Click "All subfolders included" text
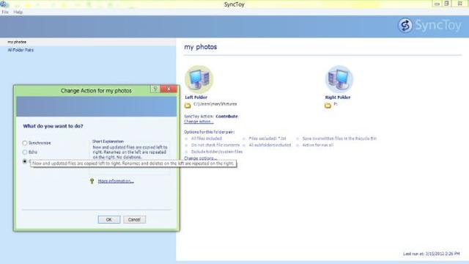The height and width of the screenshot is (264, 469). tap(270, 145)
